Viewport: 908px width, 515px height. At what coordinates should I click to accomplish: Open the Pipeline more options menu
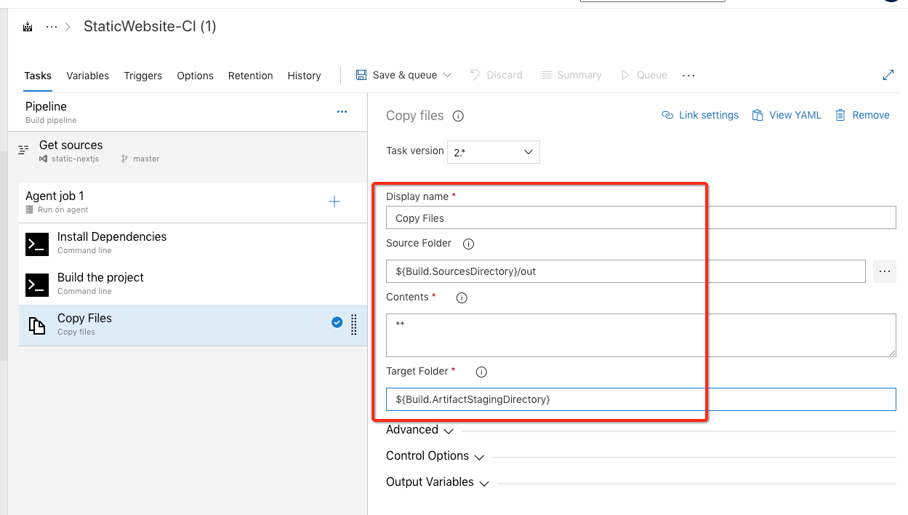(x=342, y=110)
